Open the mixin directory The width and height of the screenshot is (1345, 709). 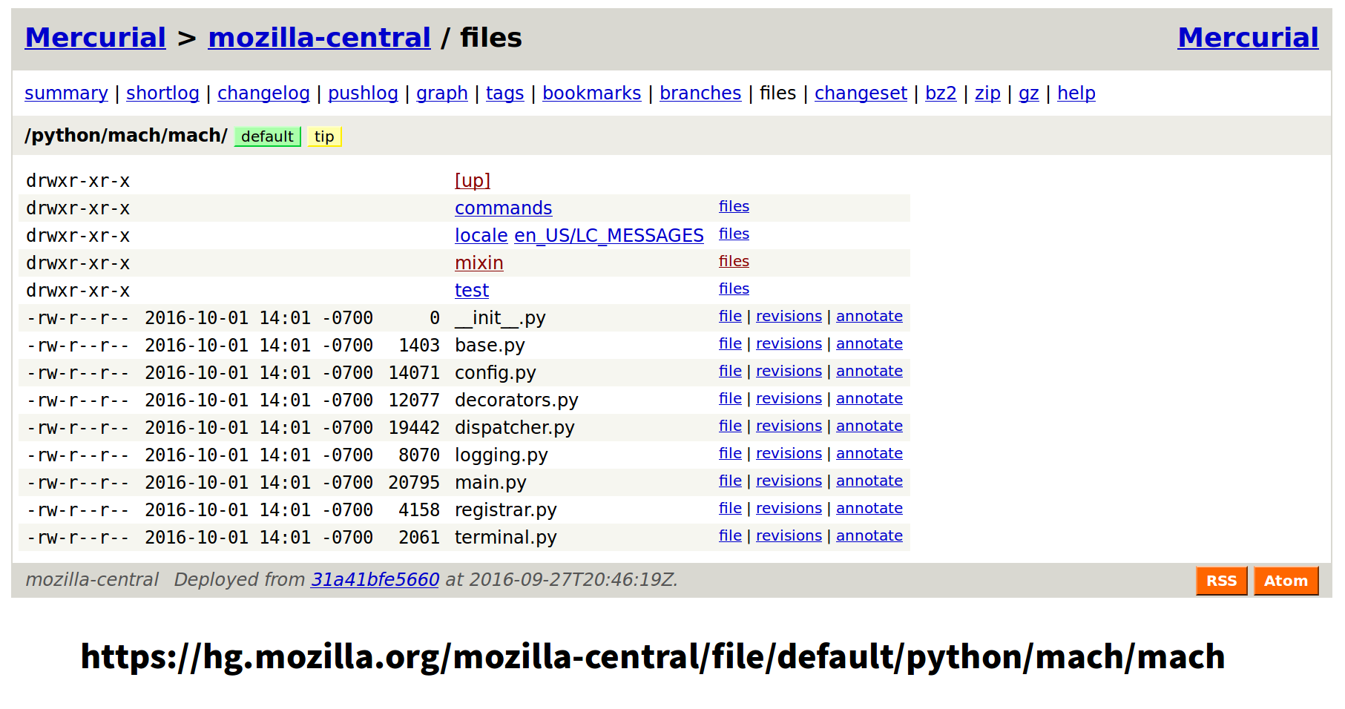coord(479,263)
